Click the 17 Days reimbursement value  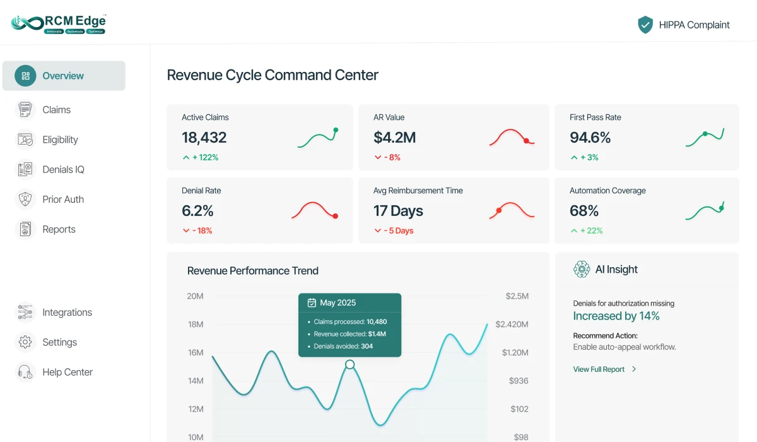398,210
